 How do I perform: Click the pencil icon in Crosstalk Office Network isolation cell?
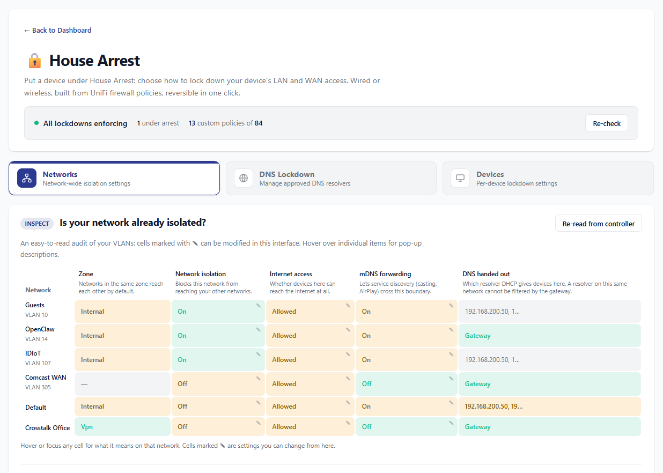[x=258, y=423]
